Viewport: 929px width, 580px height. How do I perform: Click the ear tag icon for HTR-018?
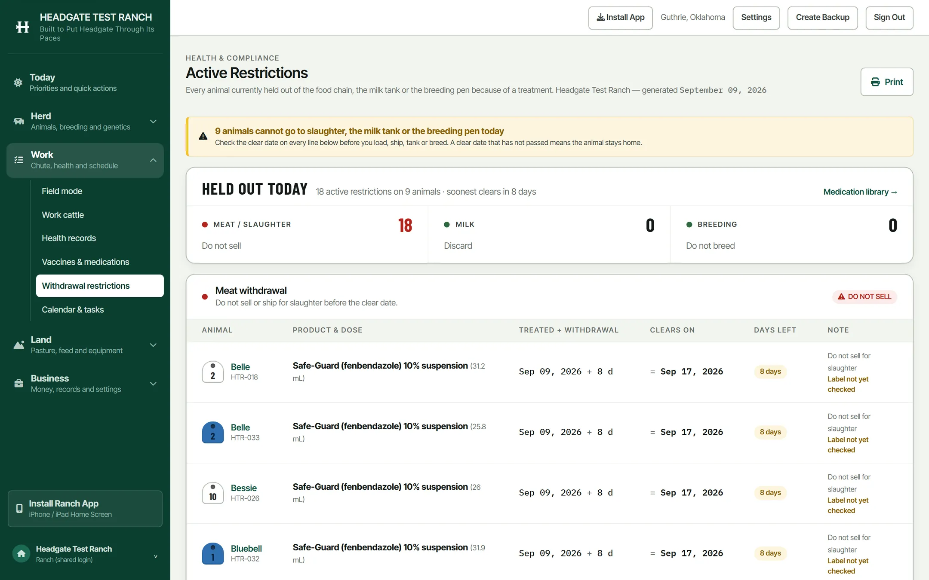[213, 372]
